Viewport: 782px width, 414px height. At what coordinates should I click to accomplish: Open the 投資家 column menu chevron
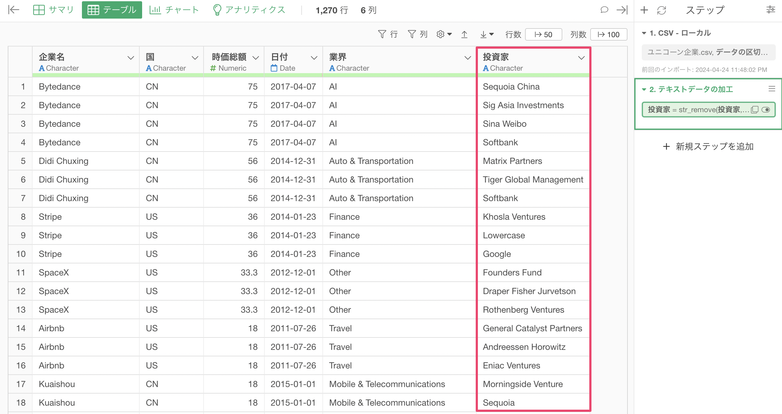point(581,58)
